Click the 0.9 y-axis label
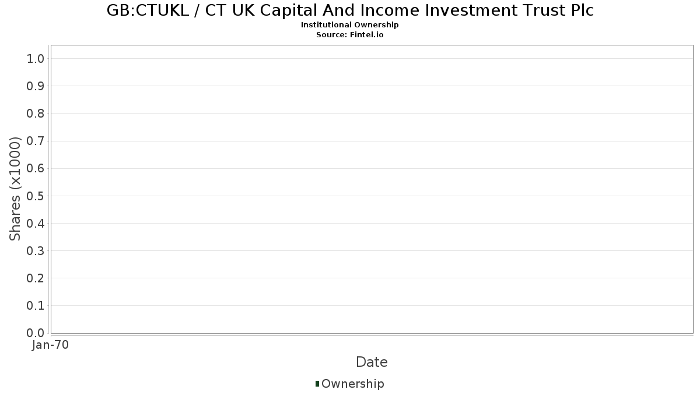 [36, 86]
